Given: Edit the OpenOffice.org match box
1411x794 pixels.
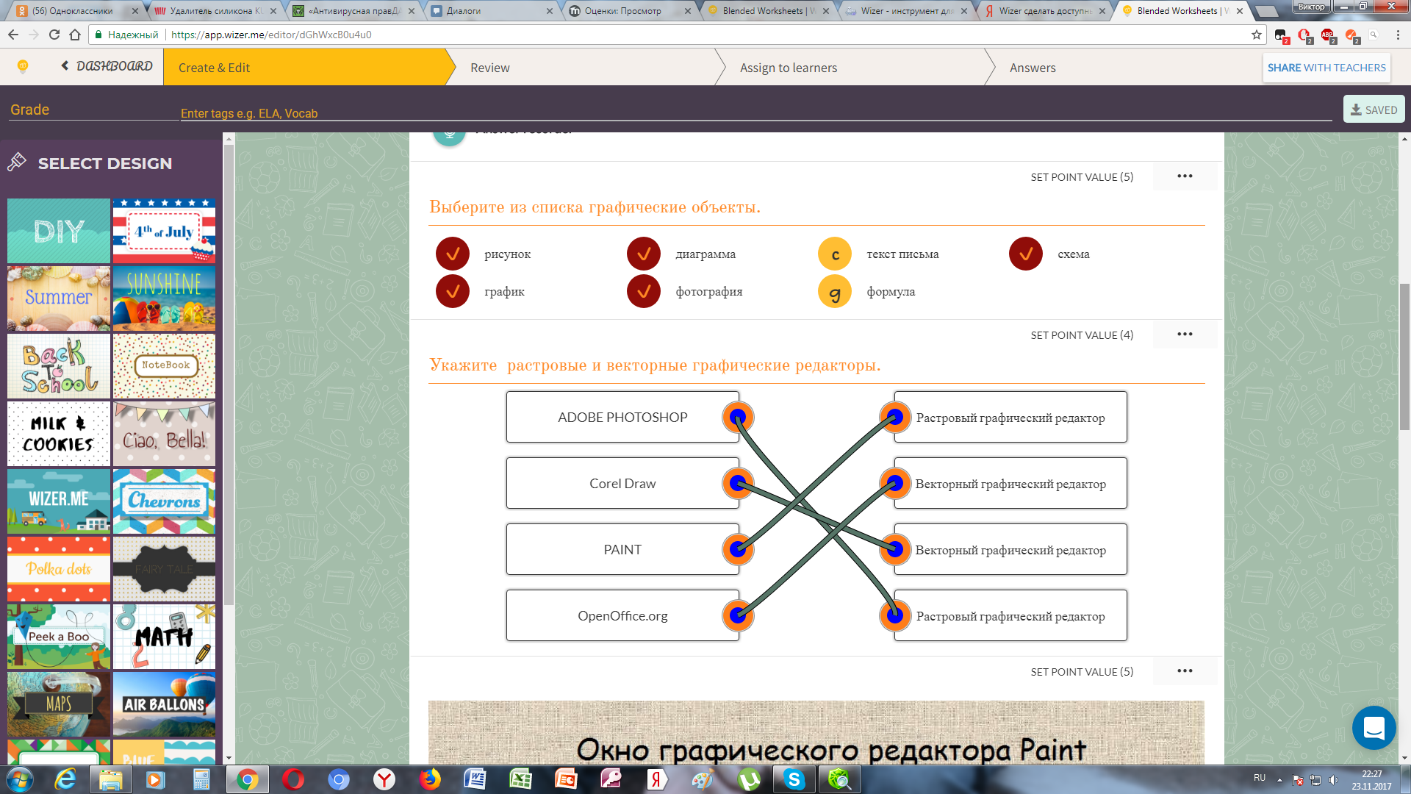Looking at the screenshot, I should tap(622, 615).
